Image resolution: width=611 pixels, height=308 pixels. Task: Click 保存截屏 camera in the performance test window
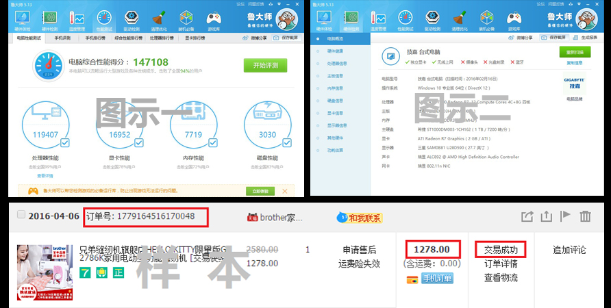[285, 38]
